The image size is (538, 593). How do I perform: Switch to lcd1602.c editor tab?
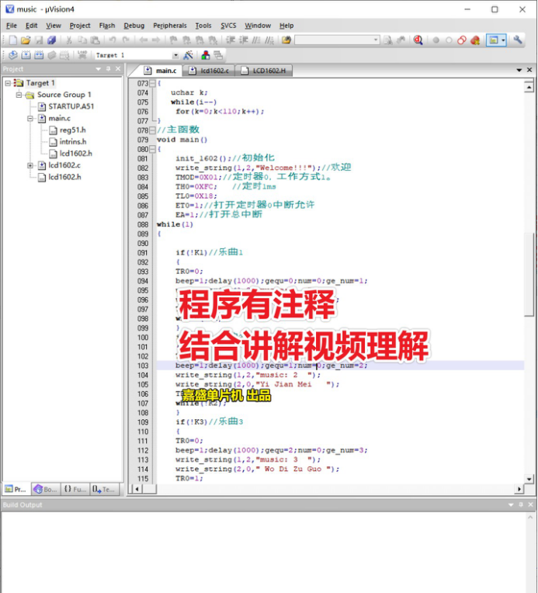tap(209, 71)
